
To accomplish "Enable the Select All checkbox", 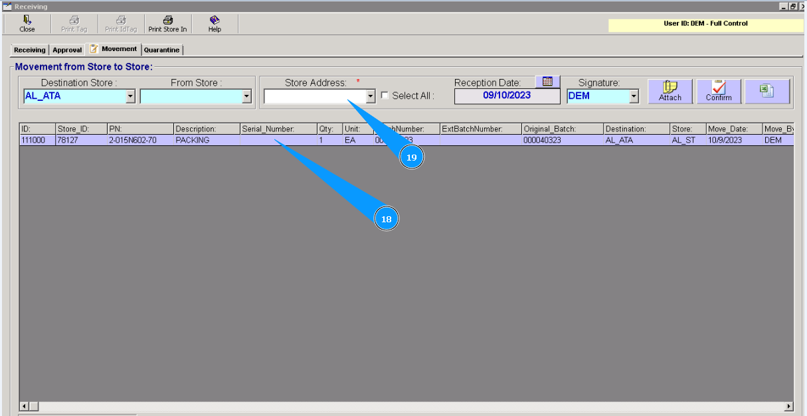I will click(x=385, y=96).
